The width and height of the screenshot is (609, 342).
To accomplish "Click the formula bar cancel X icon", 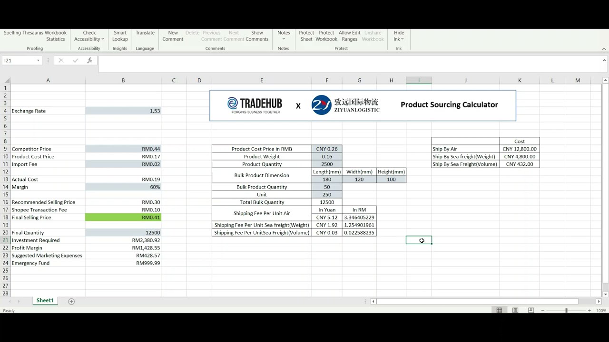I will pyautogui.click(x=61, y=60).
